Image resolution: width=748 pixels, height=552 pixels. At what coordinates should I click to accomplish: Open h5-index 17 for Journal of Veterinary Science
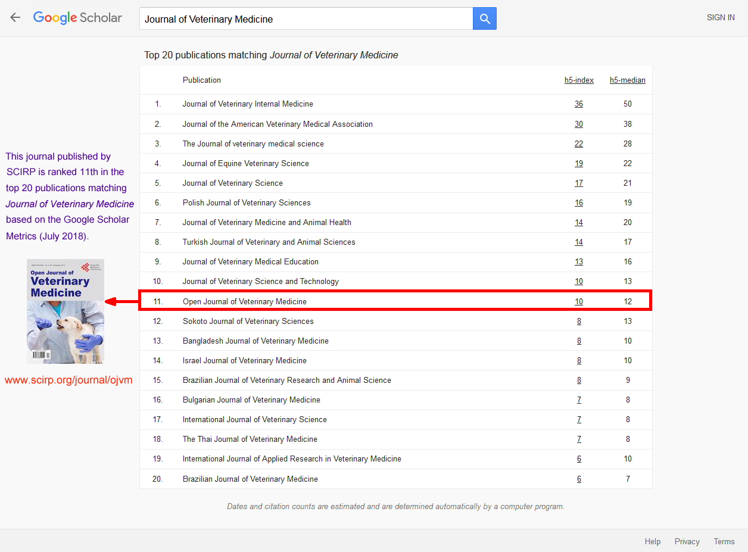[x=579, y=183]
